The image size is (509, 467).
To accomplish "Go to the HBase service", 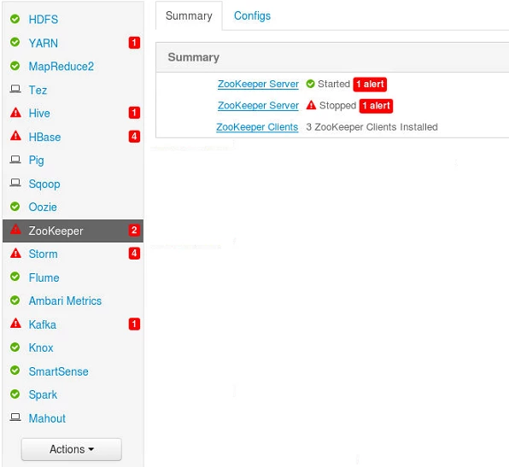I will click(x=44, y=137).
